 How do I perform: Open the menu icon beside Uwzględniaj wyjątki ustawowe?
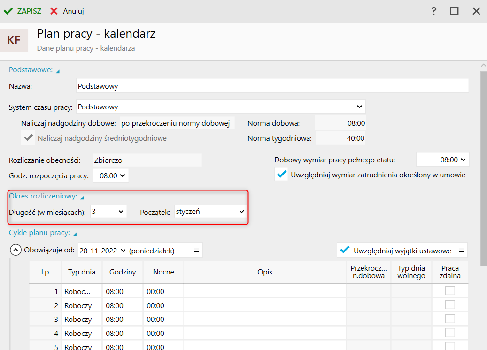pyautogui.click(x=461, y=250)
